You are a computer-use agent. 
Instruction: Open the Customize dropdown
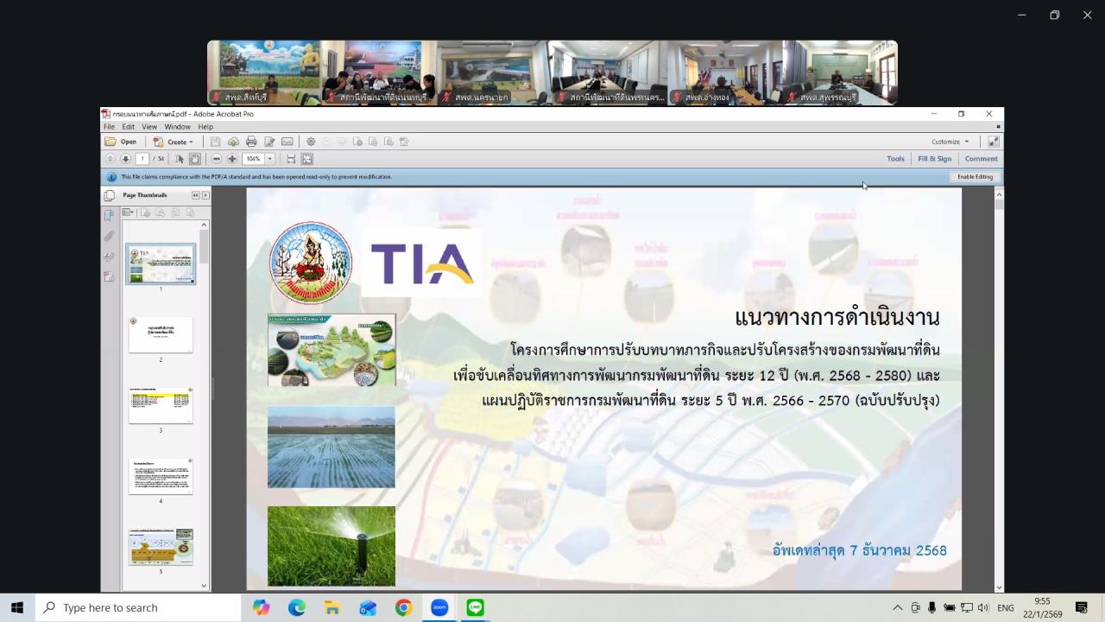pos(950,142)
